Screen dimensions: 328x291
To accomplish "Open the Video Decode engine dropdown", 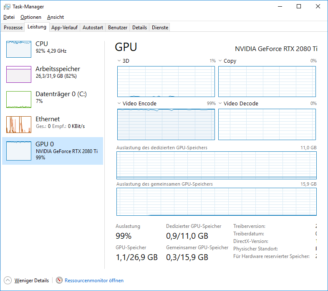I will [220, 104].
